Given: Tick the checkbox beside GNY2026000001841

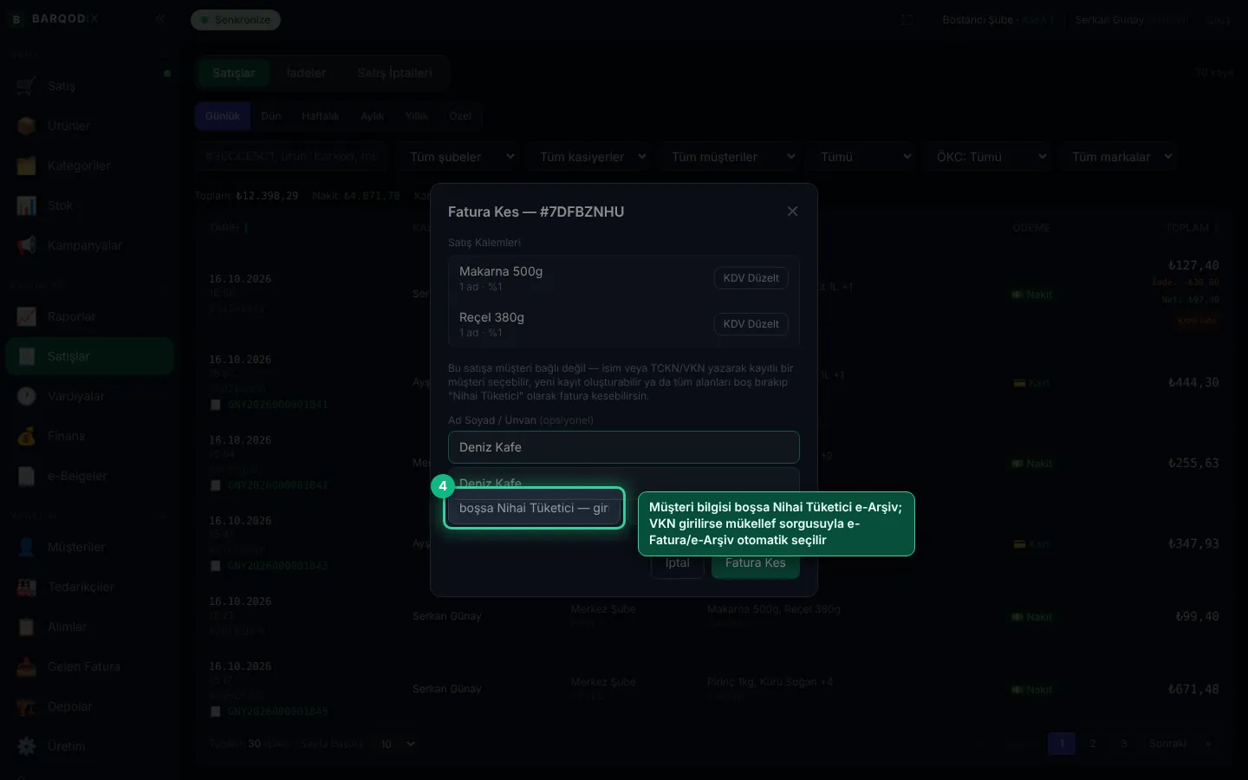Looking at the screenshot, I should point(215,405).
